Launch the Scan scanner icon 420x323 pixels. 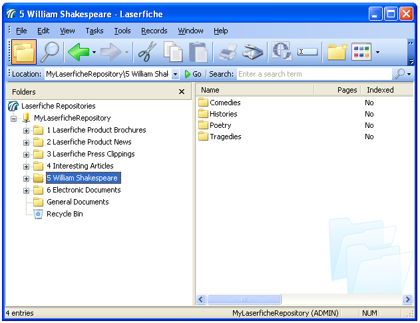[253, 52]
